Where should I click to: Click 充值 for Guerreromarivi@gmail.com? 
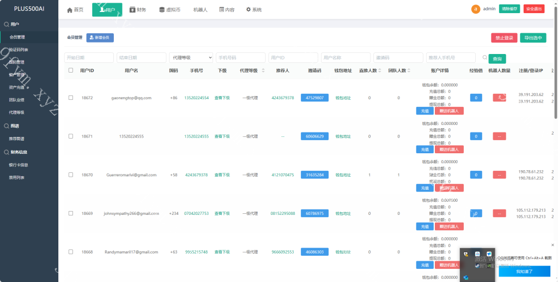click(x=425, y=188)
